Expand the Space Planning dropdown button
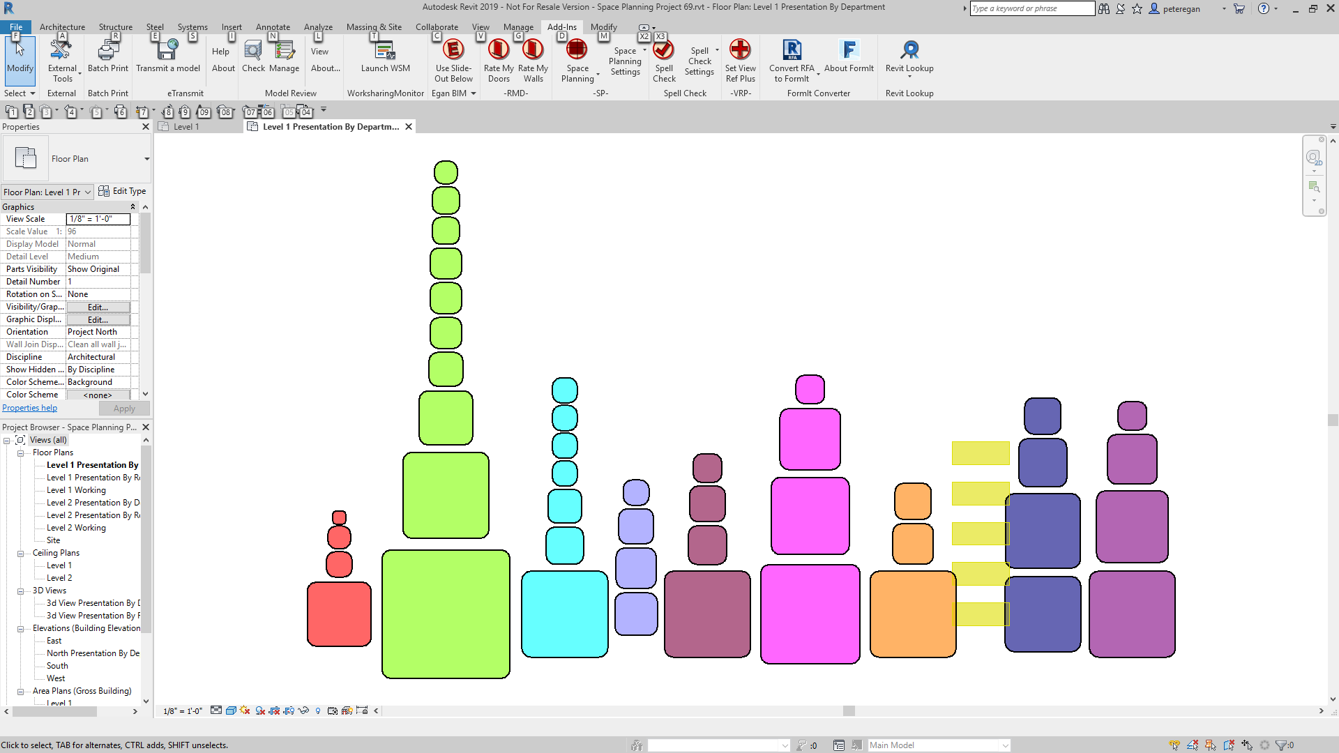1339x753 pixels. pos(598,74)
